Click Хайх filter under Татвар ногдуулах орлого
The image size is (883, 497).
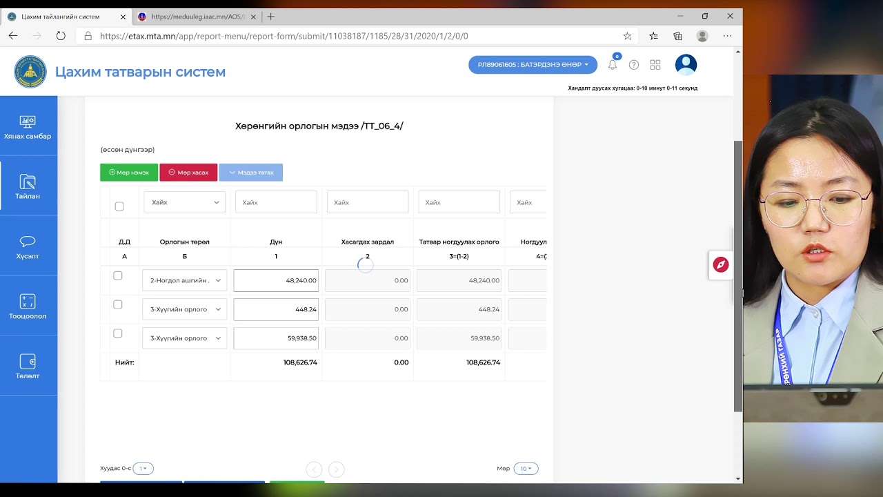[459, 202]
